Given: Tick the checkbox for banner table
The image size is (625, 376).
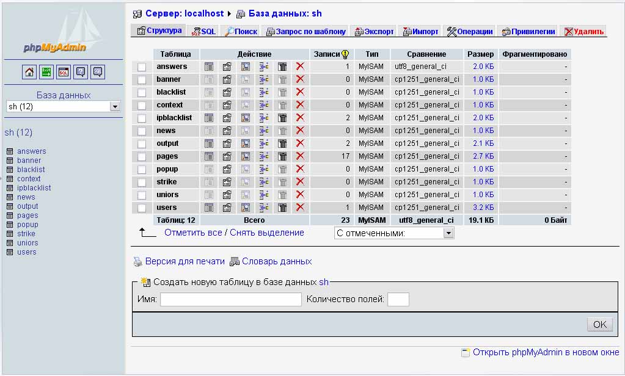Looking at the screenshot, I should pyautogui.click(x=142, y=80).
